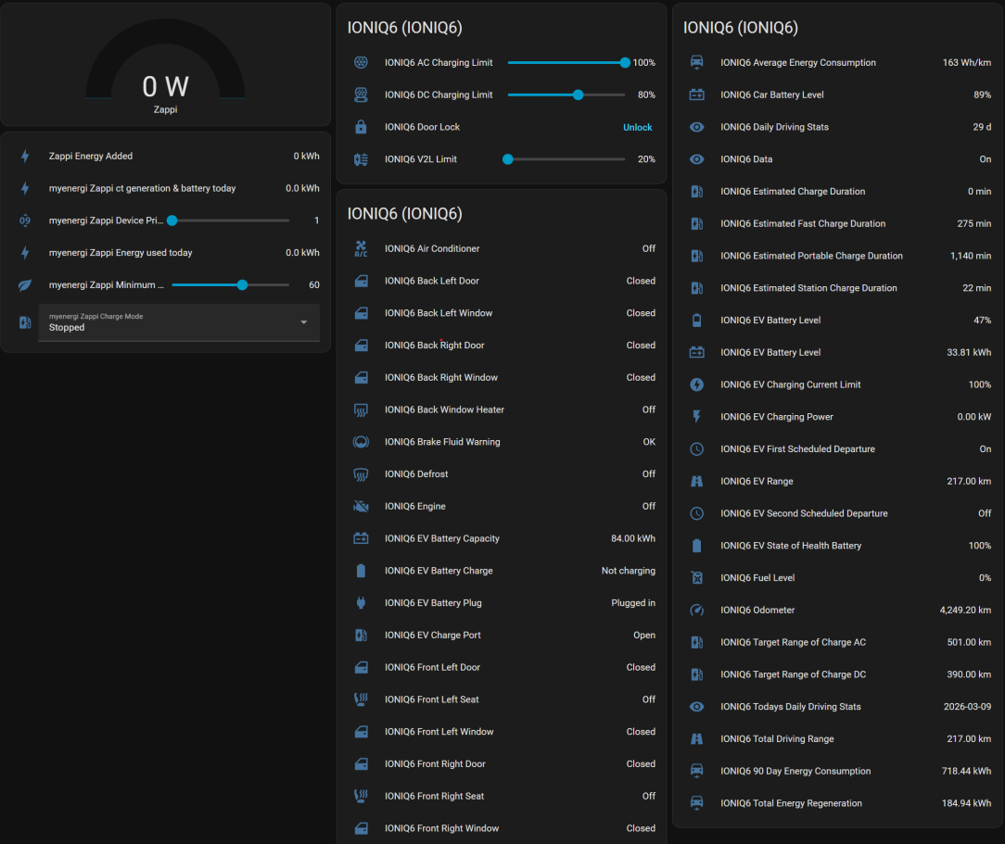The width and height of the screenshot is (1005, 844).
Task: Click the Brake Fluid Warning icon
Action: pos(361,442)
